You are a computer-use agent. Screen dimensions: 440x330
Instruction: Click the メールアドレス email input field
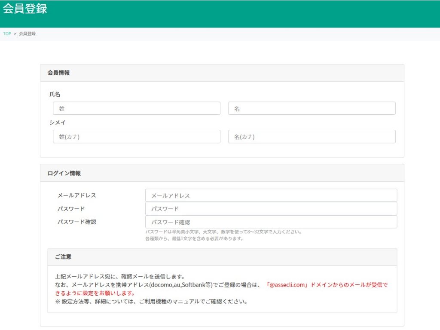(271, 196)
